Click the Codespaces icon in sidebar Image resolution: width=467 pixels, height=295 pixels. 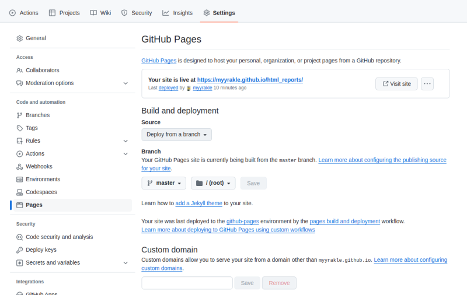[20, 192]
